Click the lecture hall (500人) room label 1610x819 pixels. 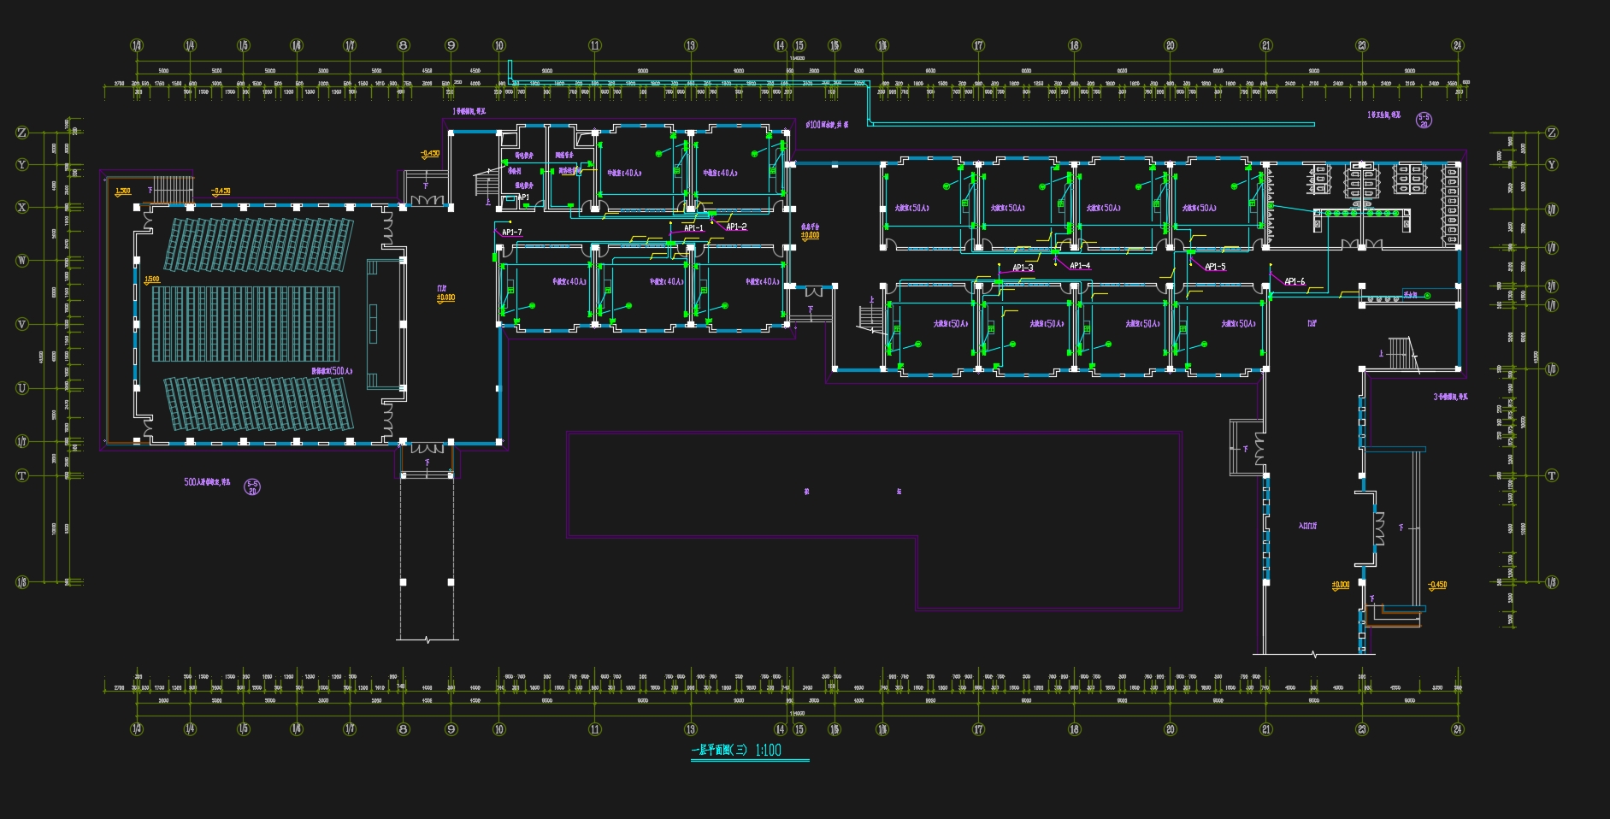[332, 371]
